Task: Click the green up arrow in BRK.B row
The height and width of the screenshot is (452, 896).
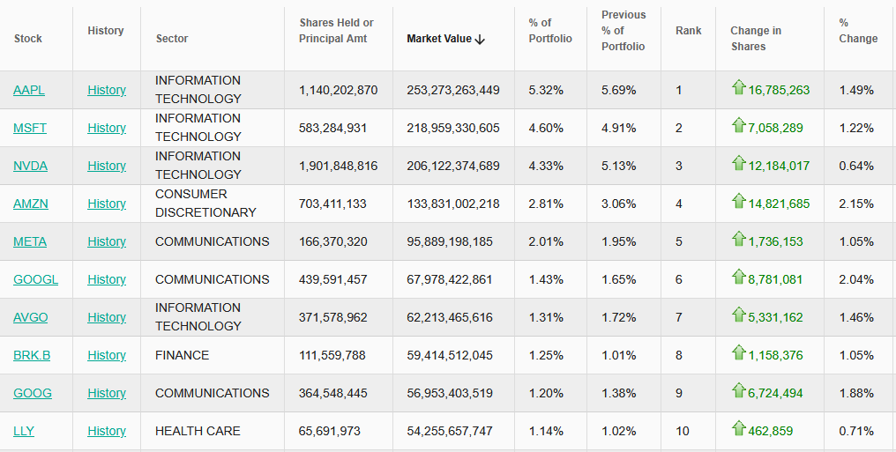Action: [x=738, y=353]
